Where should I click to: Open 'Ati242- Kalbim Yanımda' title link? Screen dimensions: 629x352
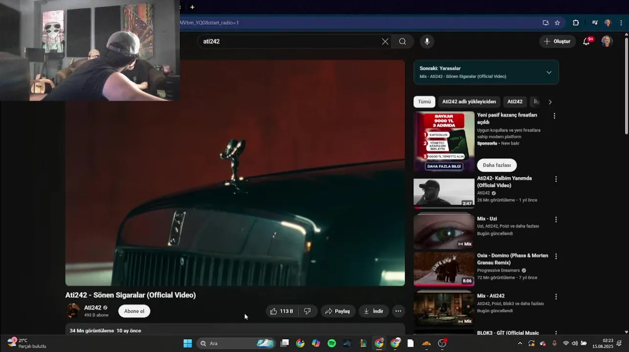point(504,182)
